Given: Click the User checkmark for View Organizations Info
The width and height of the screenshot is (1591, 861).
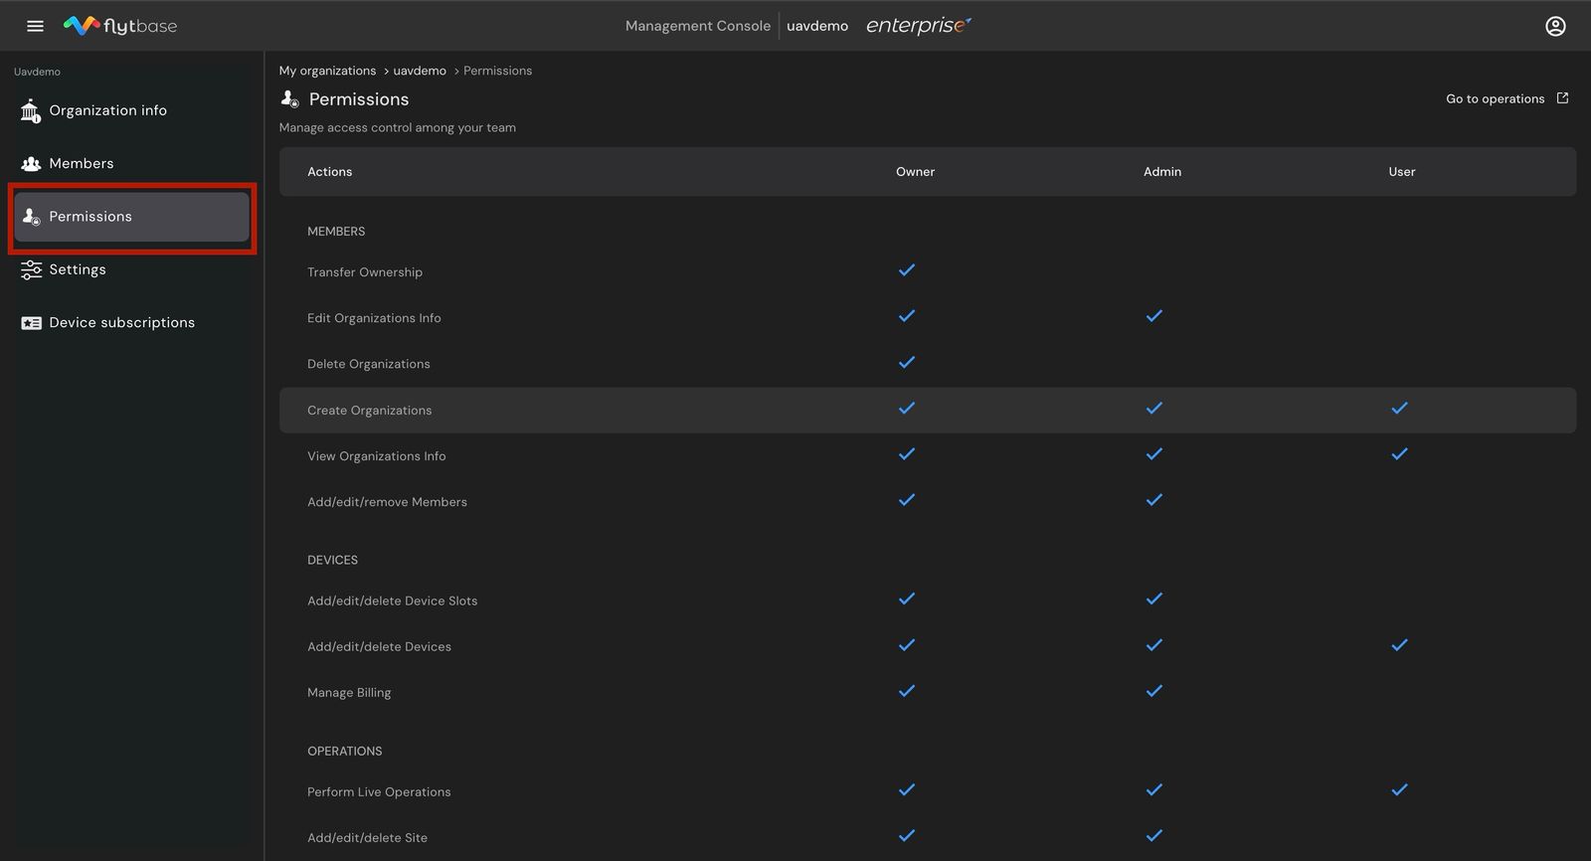Looking at the screenshot, I should coord(1399,453).
